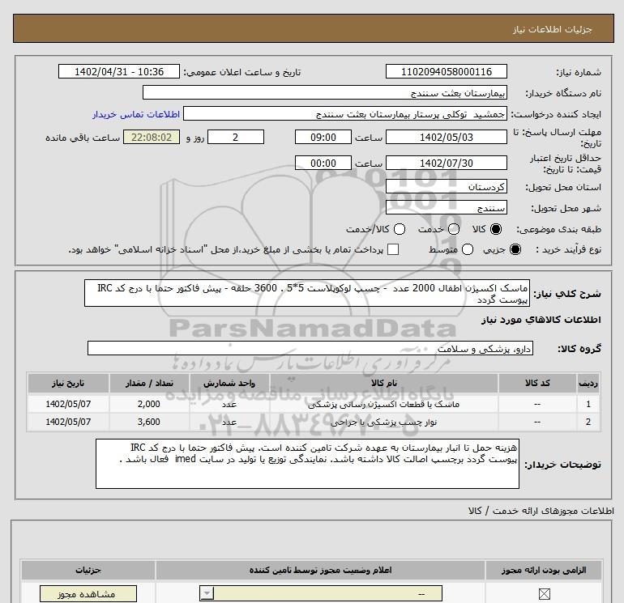Image resolution: width=624 pixels, height=603 pixels.
Task: Click the شماره نیاز number field
Action: coord(447,72)
